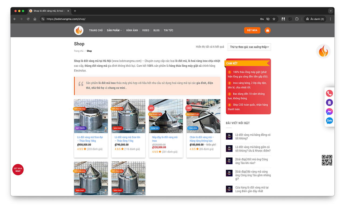Click the browser reload icon

(28, 19)
